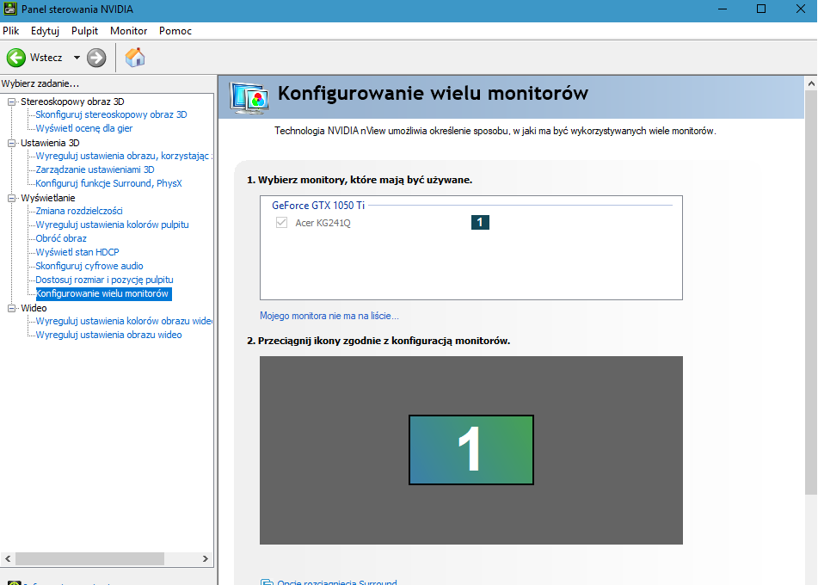This screenshot has height=585, width=818.
Task: Click the green Wstecz back arrow icon
Action: (x=16, y=58)
